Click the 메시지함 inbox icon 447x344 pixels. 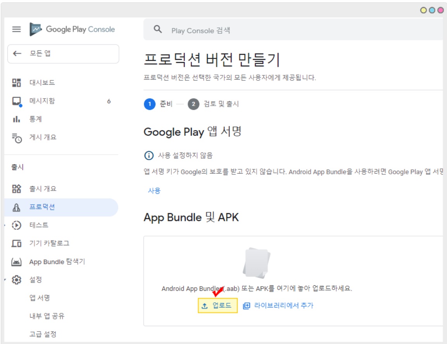pyautogui.click(x=17, y=101)
